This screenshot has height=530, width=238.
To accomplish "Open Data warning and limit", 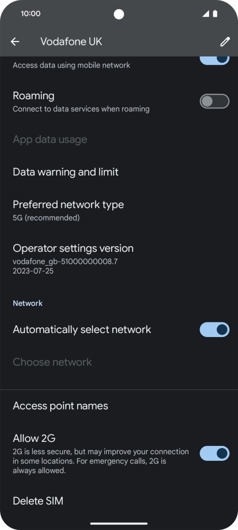I will click(119, 172).
